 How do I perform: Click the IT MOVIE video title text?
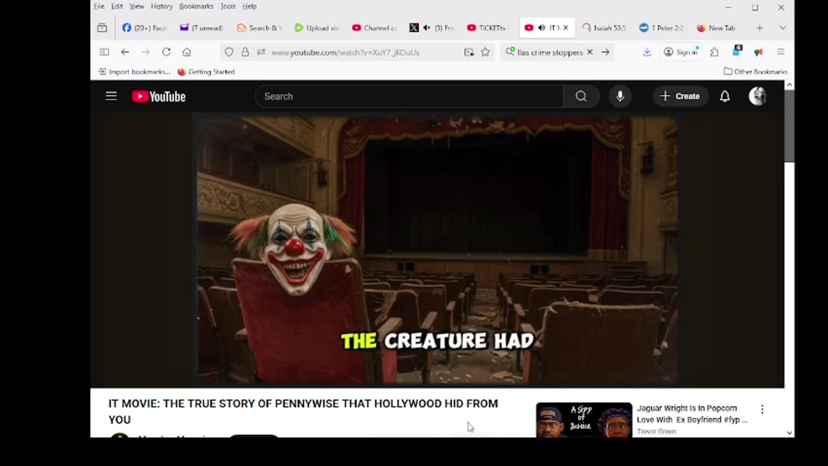tap(303, 411)
